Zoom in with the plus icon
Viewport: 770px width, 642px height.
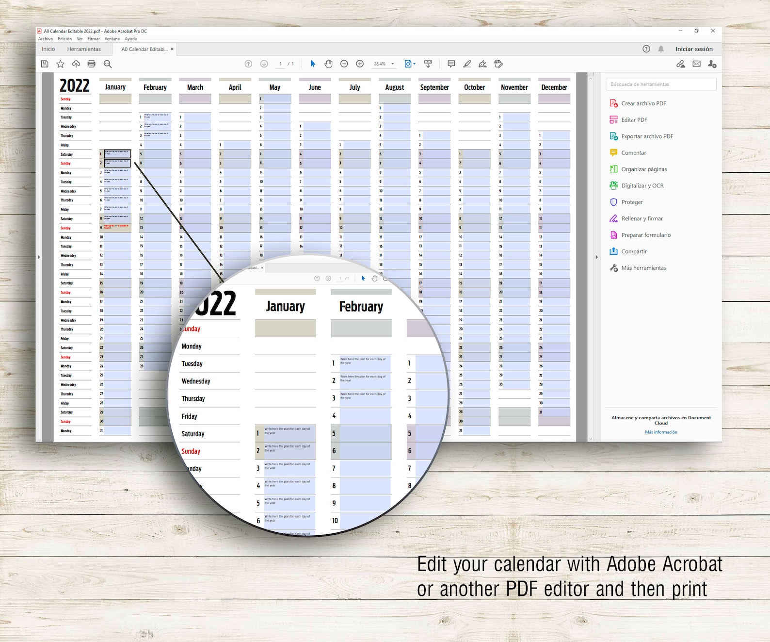click(x=360, y=64)
